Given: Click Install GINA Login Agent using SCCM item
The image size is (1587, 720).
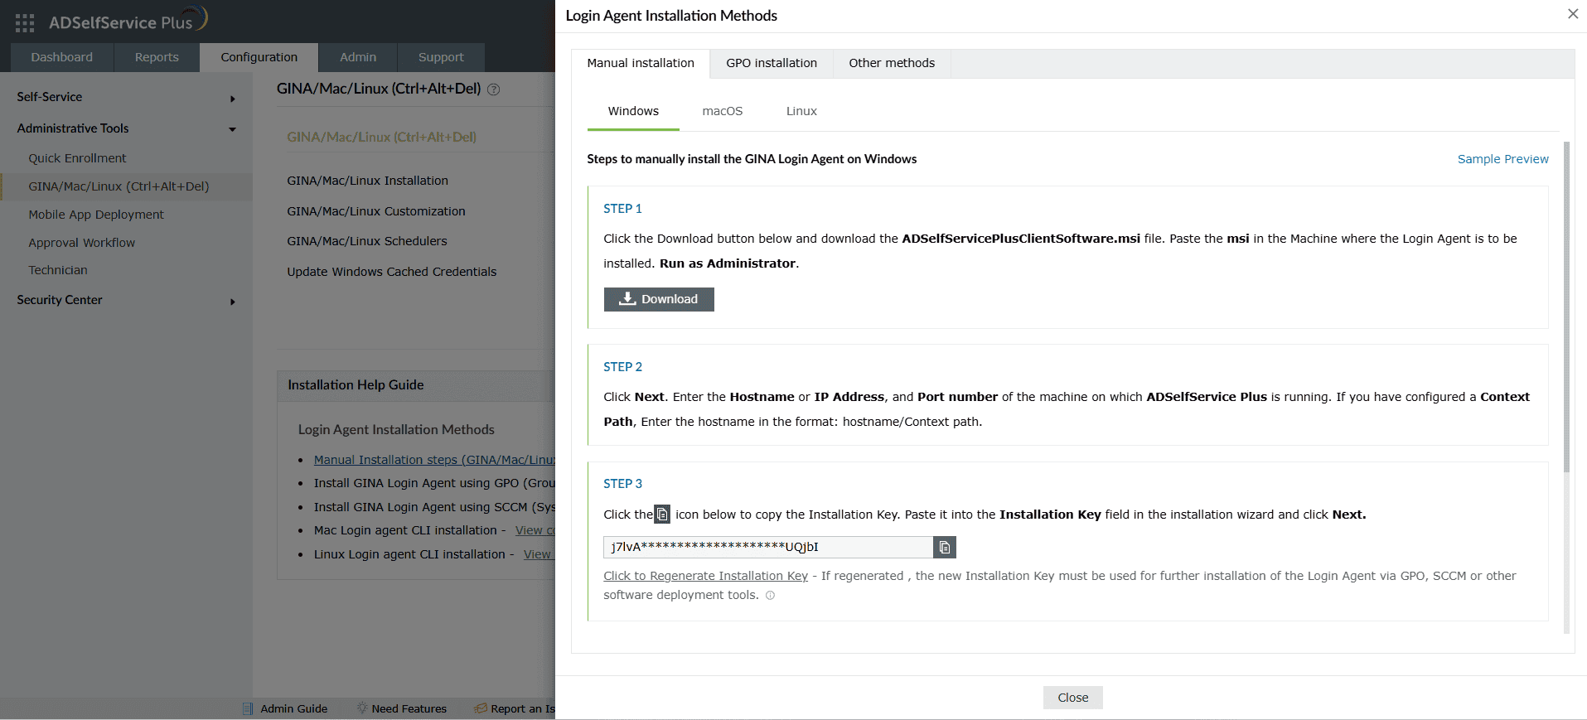Looking at the screenshot, I should [x=434, y=507].
